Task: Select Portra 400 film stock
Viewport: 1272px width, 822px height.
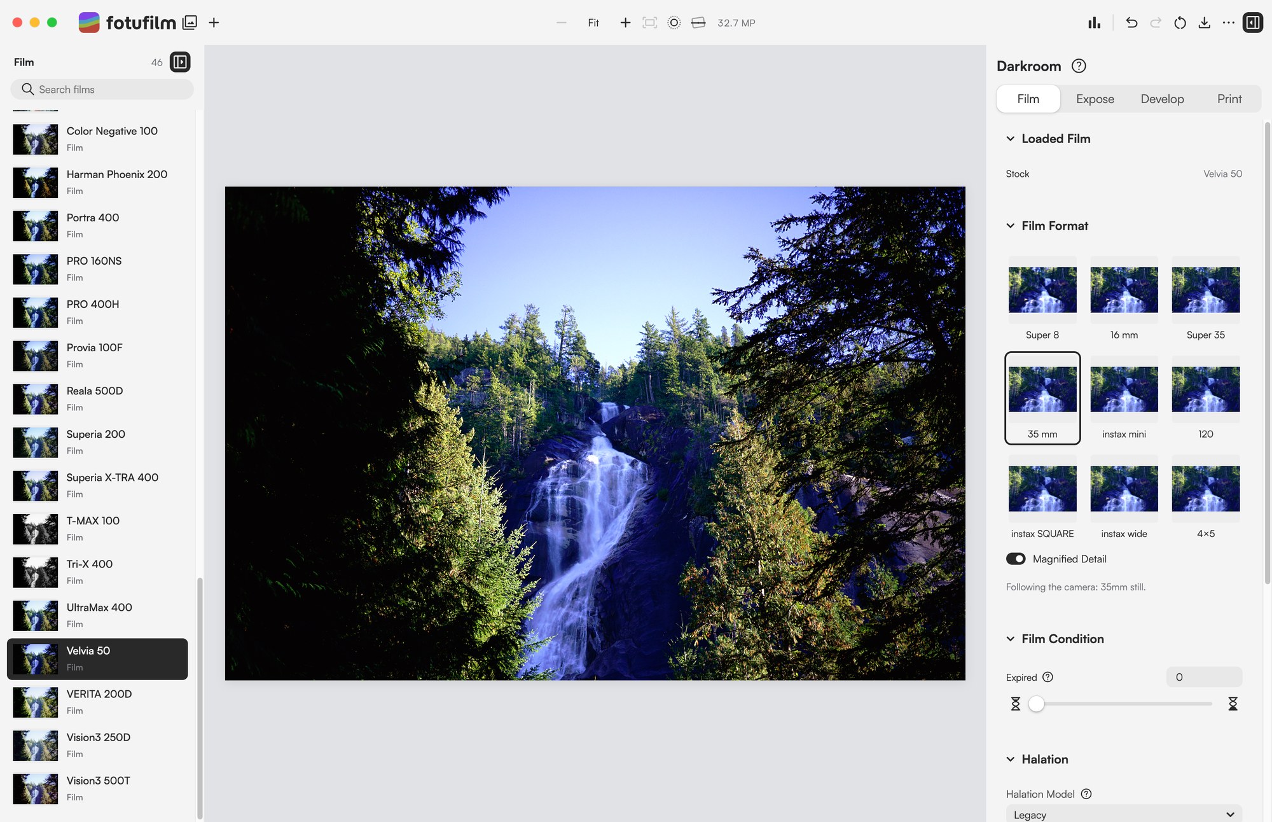Action: coord(97,225)
